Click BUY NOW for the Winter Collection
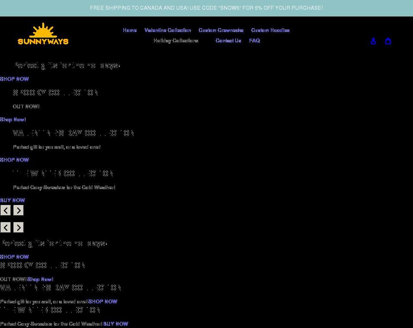The image size is (413, 328). point(12,200)
